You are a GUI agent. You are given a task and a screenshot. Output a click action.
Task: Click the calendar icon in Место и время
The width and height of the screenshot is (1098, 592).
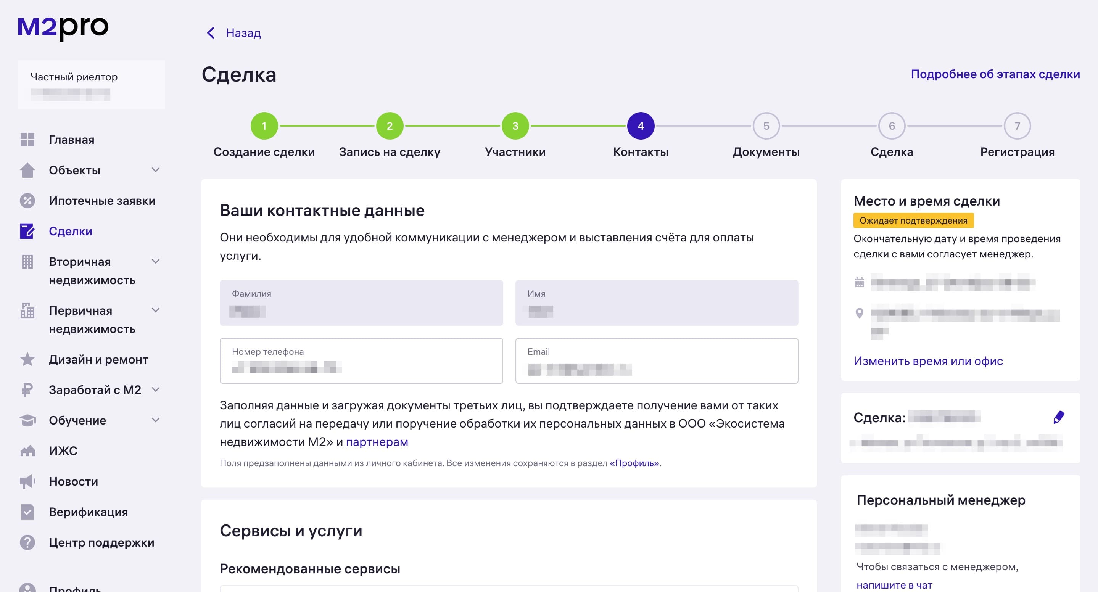point(859,282)
